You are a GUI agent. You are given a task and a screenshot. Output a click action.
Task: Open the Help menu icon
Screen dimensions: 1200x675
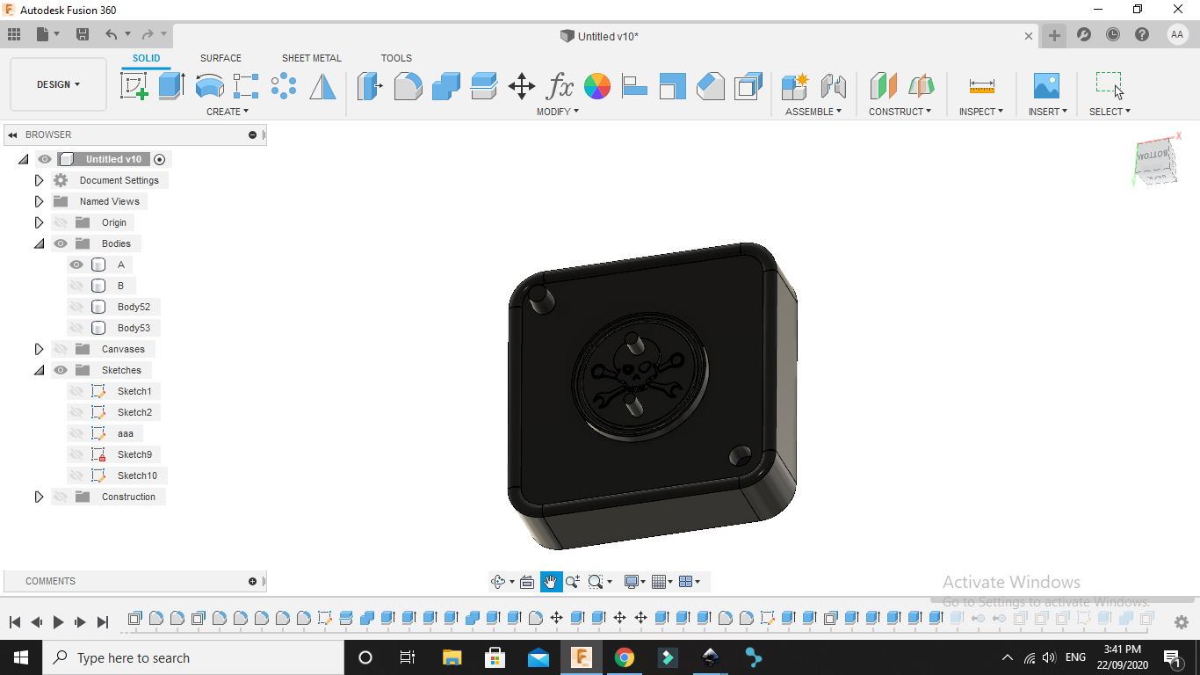[x=1142, y=35]
